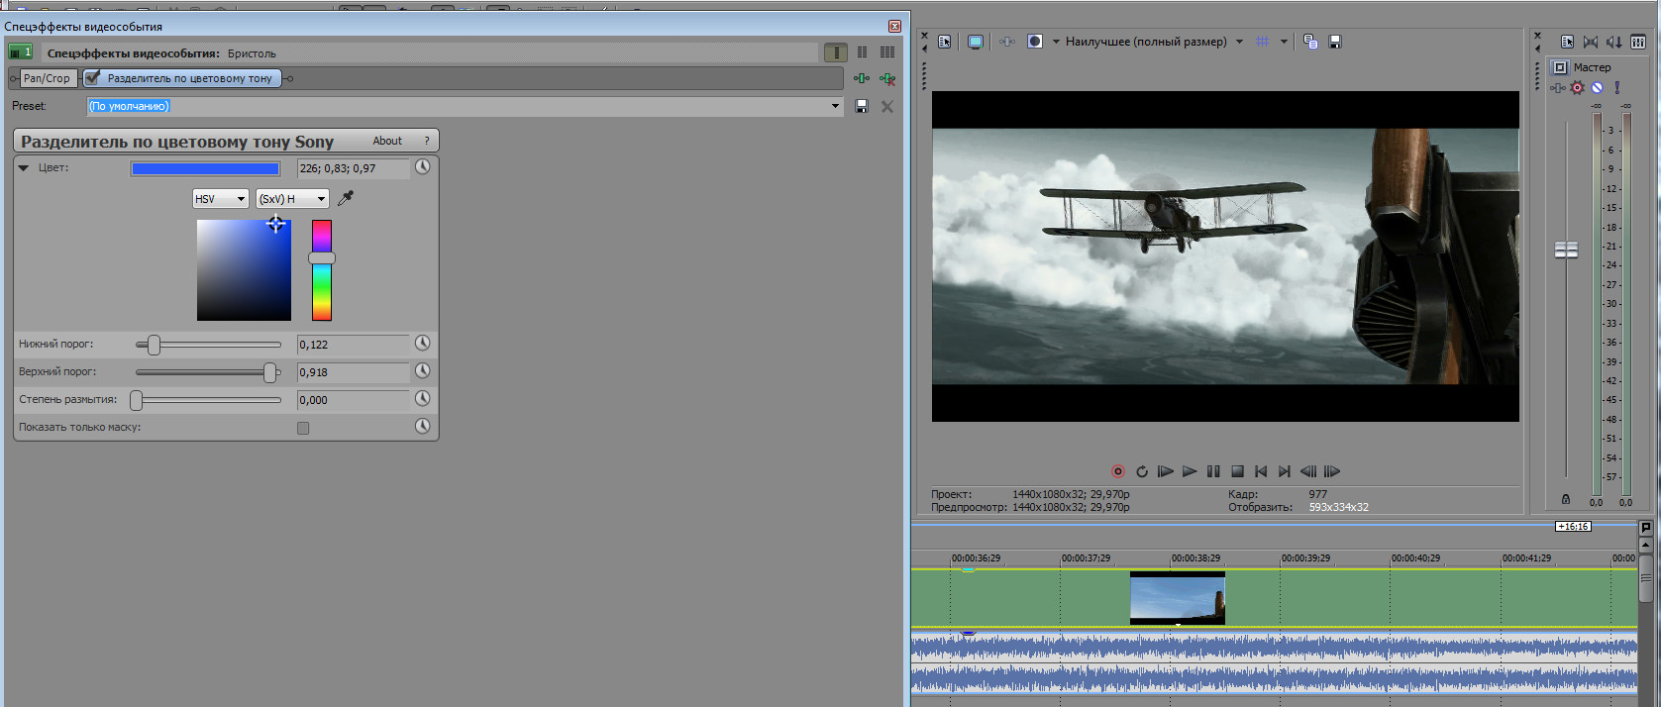
Task: Remove the selected plug-in from the chain
Action: click(887, 78)
